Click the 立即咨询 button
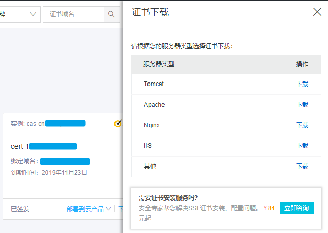 coord(296,208)
